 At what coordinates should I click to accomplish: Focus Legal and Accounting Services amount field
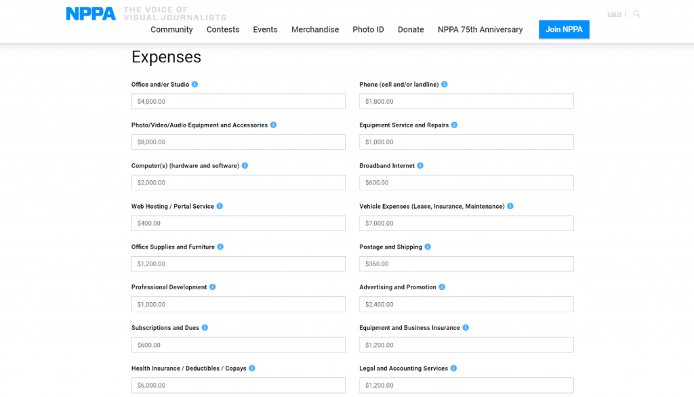(466, 385)
